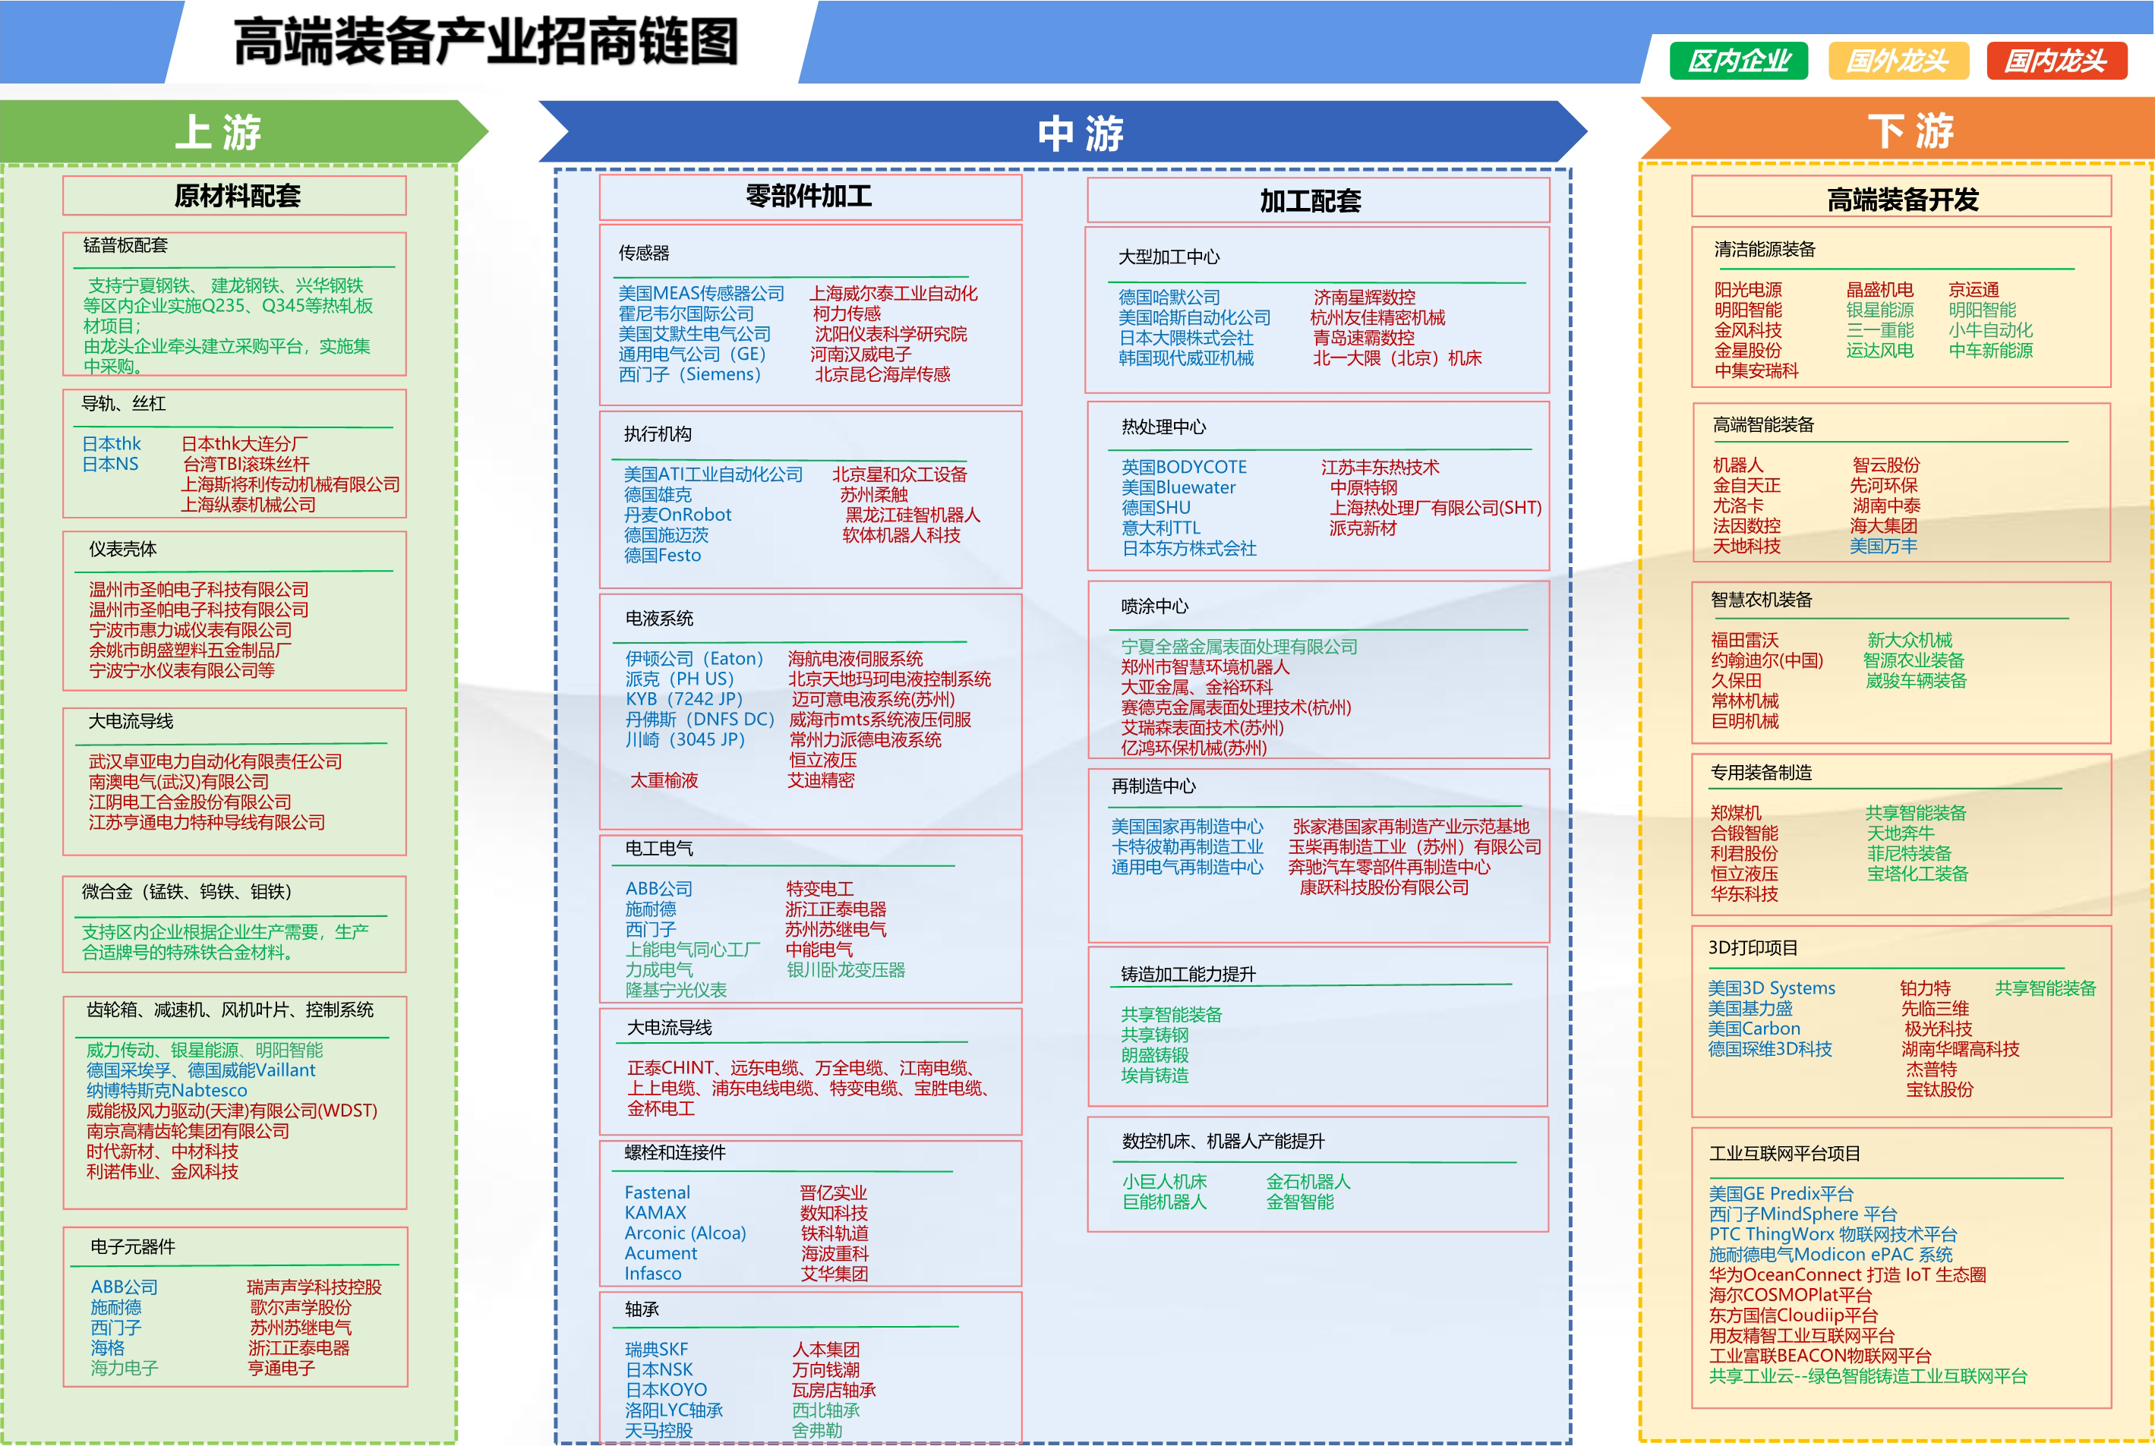Click the 大型加工中心 heading

(1169, 257)
